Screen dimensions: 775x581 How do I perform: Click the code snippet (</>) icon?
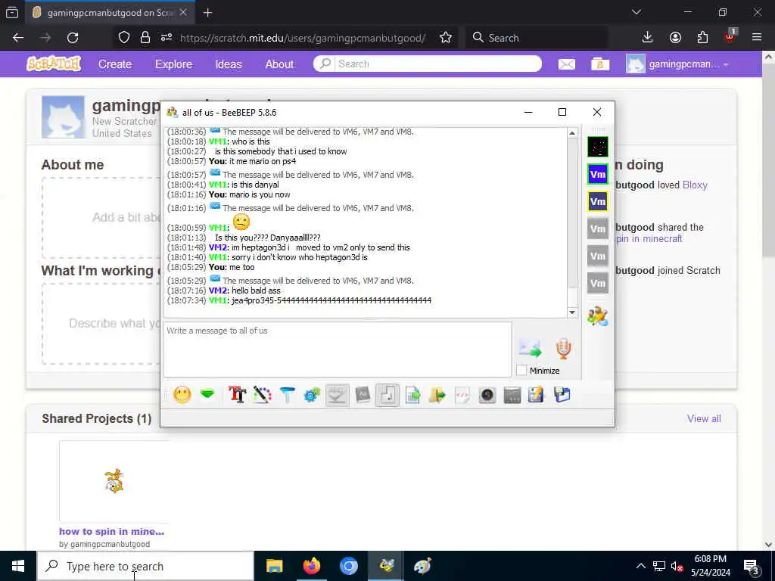coord(462,395)
